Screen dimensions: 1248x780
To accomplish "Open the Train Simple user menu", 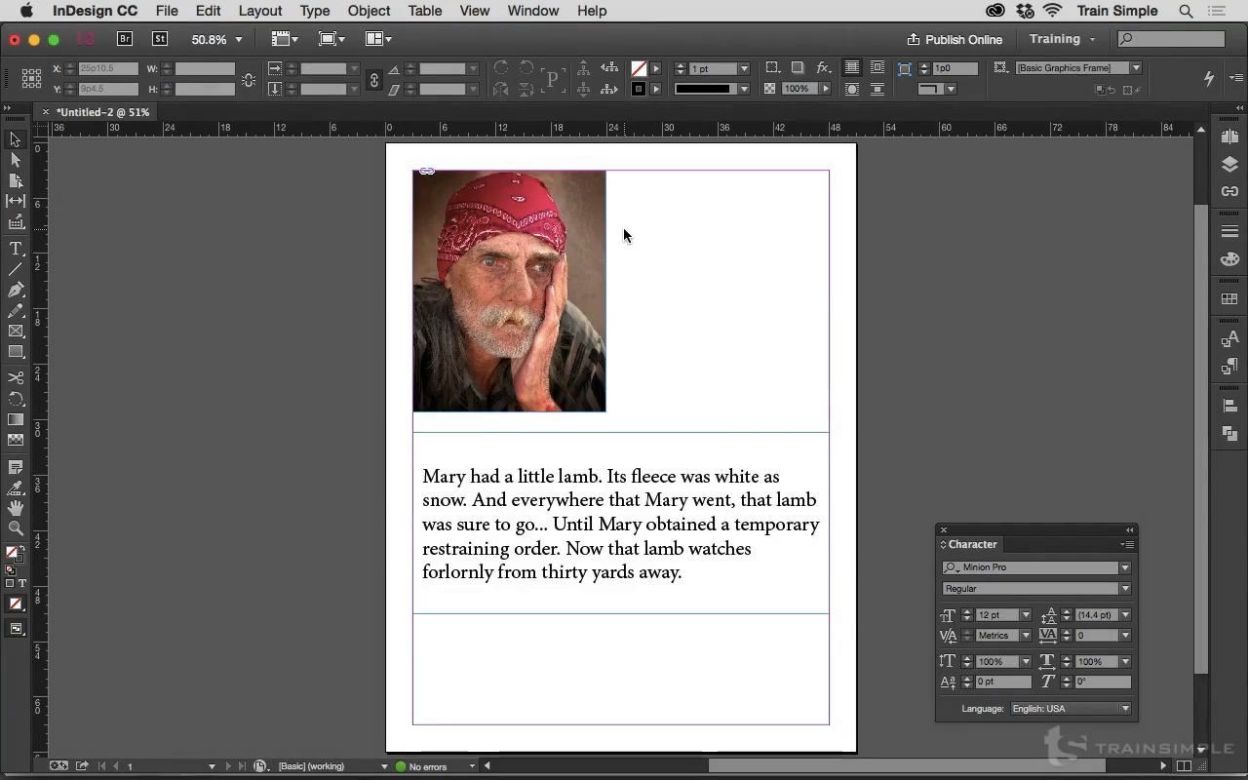I will (1117, 11).
